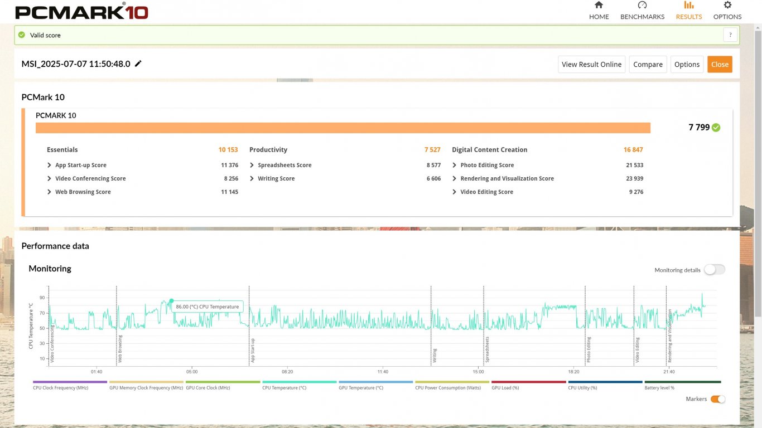762x428 pixels.
Task: Click Digital Content Creation score 16 847
Action: (633, 150)
